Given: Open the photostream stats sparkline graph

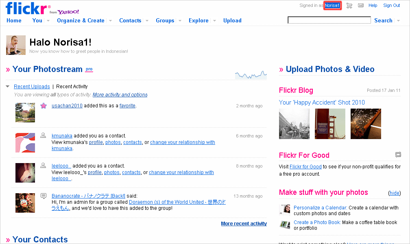Looking at the screenshot, I should pyautogui.click(x=251, y=75).
